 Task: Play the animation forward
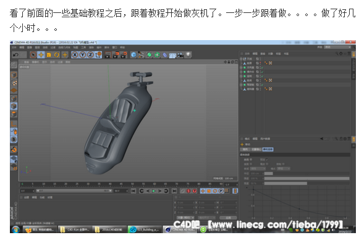pyautogui.click(x=154, y=191)
